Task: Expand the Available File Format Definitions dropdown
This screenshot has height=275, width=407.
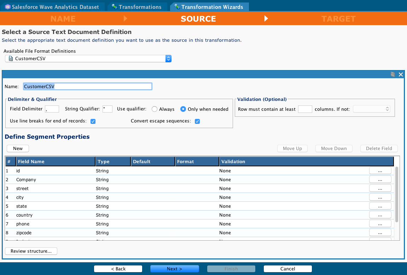Action: pyautogui.click(x=168, y=59)
